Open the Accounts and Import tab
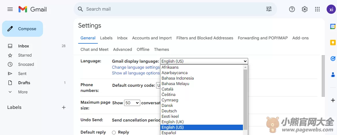337x135 pixels. coord(152,38)
